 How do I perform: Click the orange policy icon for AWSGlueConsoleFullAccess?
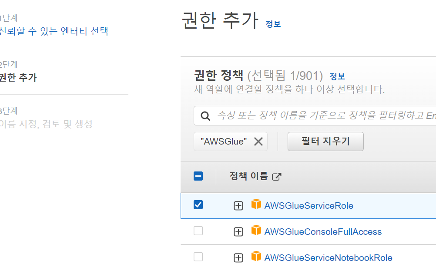(x=256, y=230)
